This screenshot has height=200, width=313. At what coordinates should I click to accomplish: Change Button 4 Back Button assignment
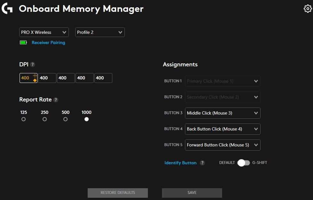coord(222,129)
